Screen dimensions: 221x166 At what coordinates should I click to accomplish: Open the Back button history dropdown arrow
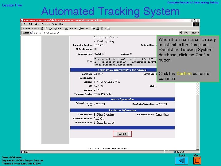point(32,29)
